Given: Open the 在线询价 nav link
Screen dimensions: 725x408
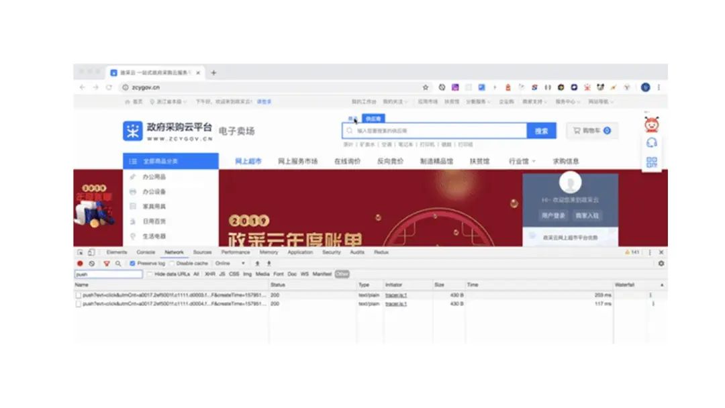Looking at the screenshot, I should [347, 161].
